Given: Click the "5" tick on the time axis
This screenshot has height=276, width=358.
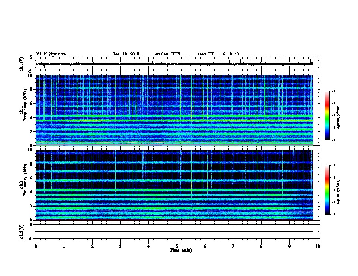Looking at the screenshot, I should 177,246.
